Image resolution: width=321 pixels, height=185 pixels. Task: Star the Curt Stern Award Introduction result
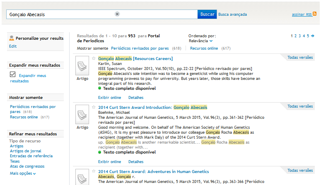tap(94, 107)
